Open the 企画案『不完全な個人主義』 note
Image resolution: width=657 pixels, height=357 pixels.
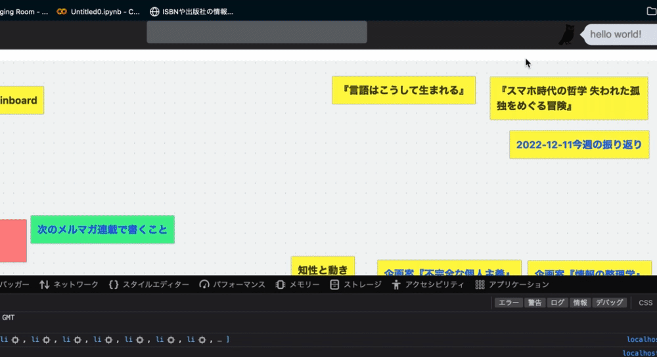coord(449,268)
